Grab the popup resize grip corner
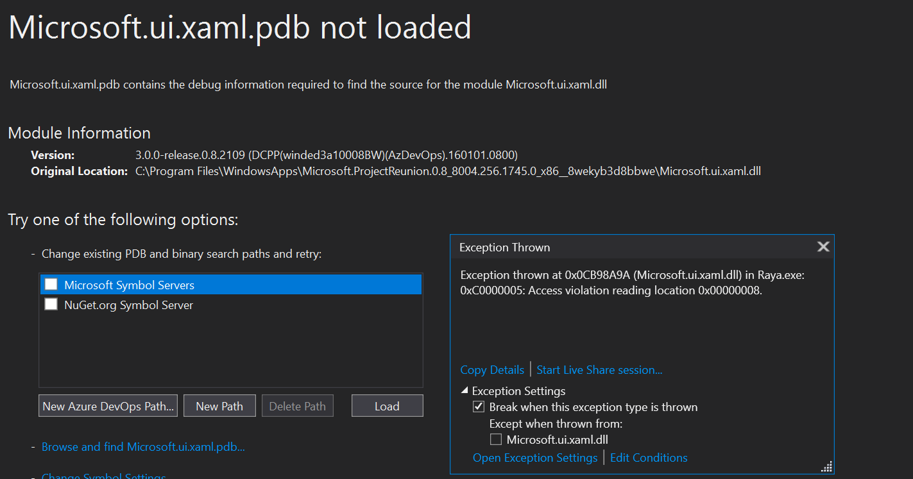Viewport: 913px width, 479px height. tap(826, 466)
